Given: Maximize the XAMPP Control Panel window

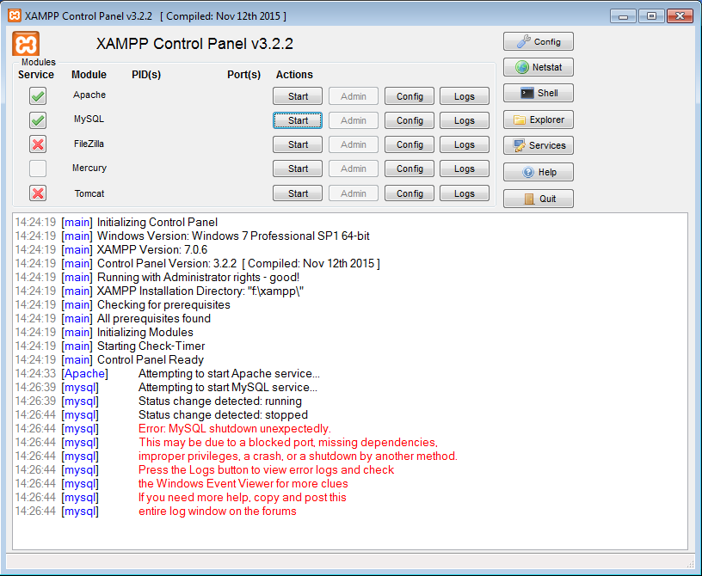Looking at the screenshot, I should (x=651, y=16).
